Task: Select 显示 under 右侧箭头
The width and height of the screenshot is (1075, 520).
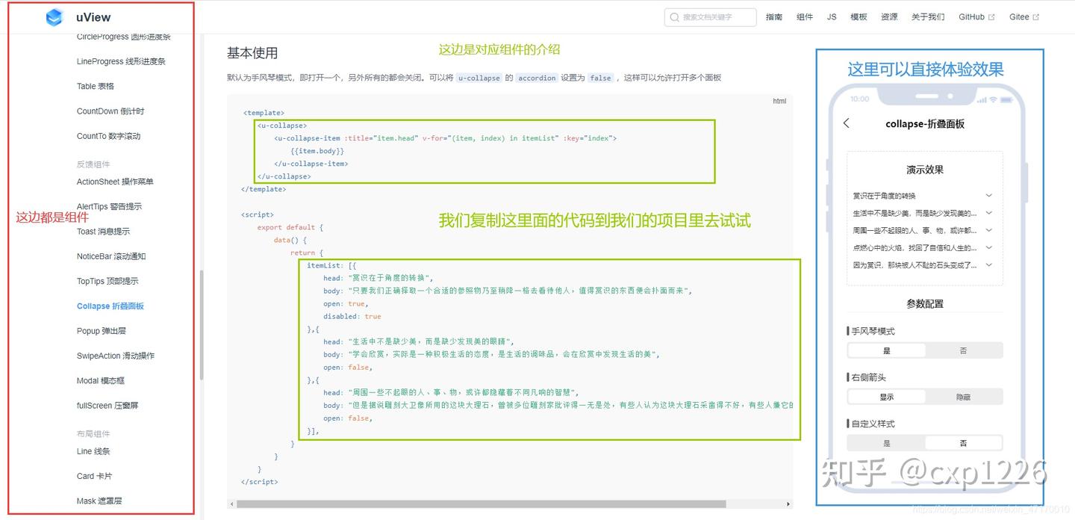Action: pyautogui.click(x=887, y=397)
